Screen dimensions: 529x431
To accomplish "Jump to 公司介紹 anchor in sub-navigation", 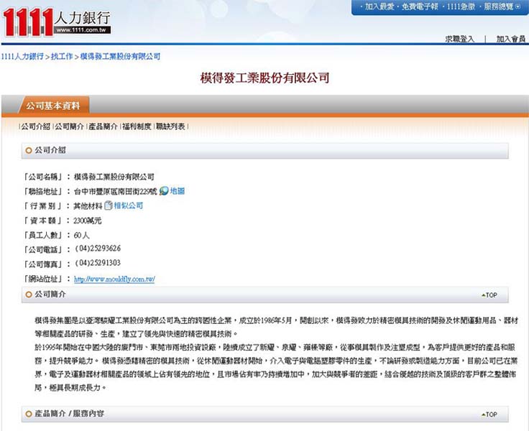I will (x=35, y=126).
